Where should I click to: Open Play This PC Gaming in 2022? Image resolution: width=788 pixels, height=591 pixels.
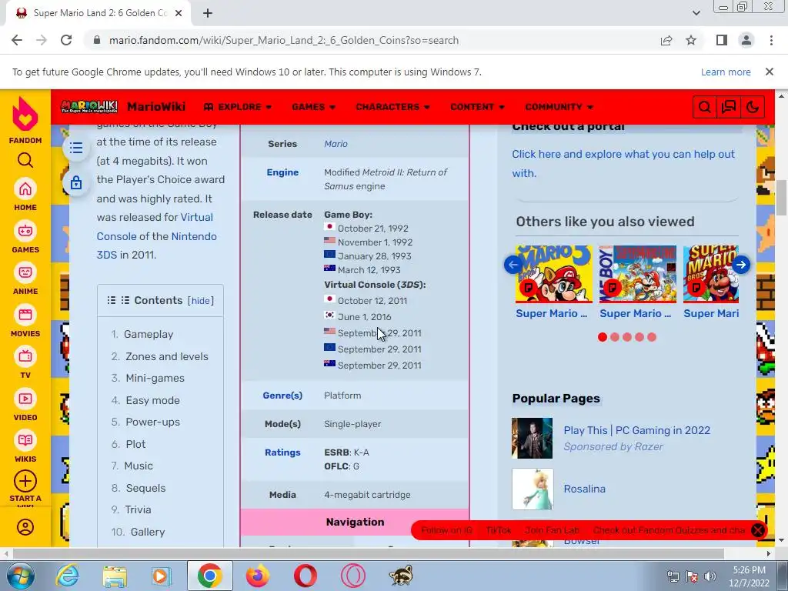point(636,430)
